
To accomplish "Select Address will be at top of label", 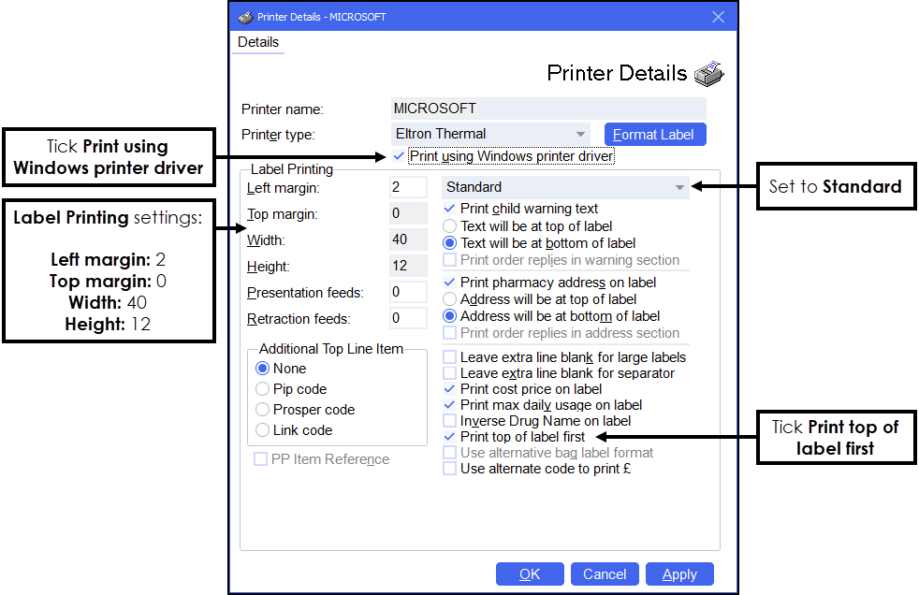I will pos(450,299).
